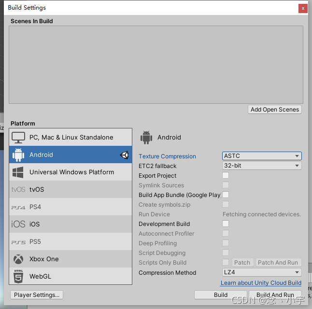Viewport: 312px width, 309px height.
Task: Pick the iOS platform entry
Action: tap(71, 224)
